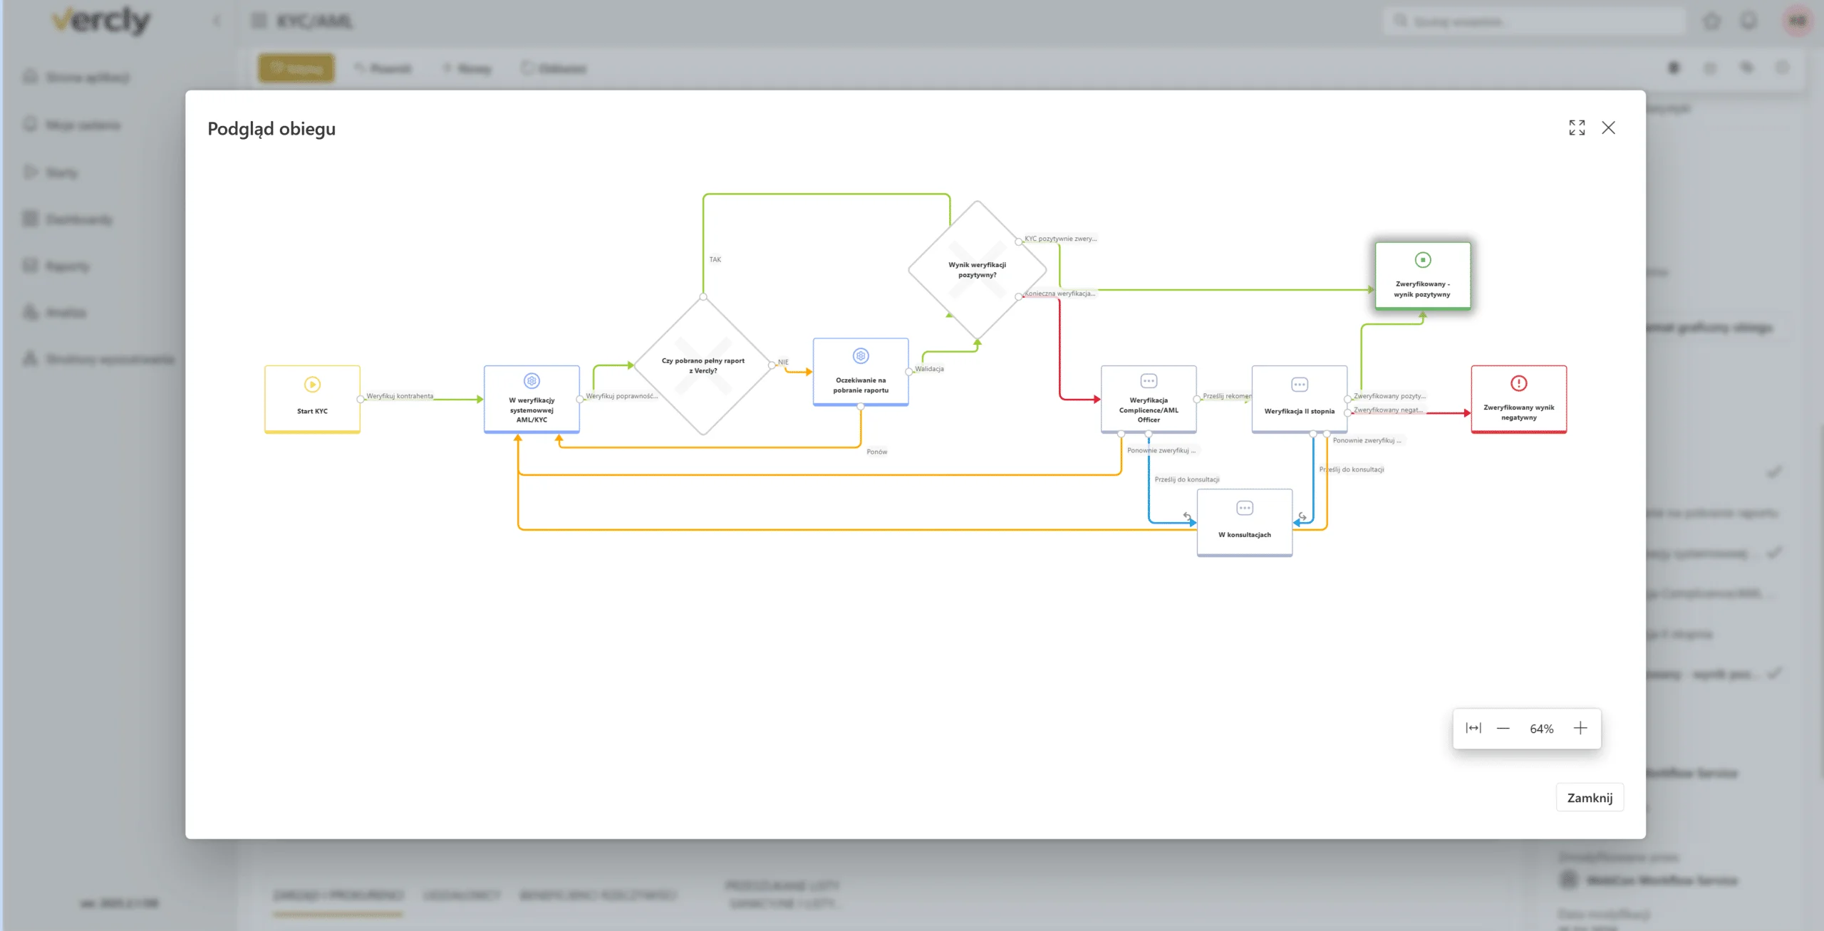
Task: Select the Start KYC node
Action: click(312, 399)
